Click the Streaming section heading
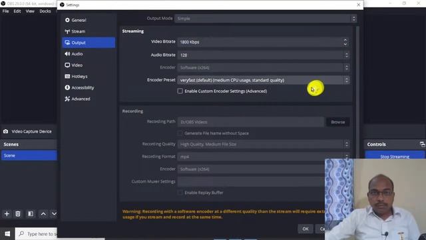Viewport: 426px width, 240px height. pos(133,31)
